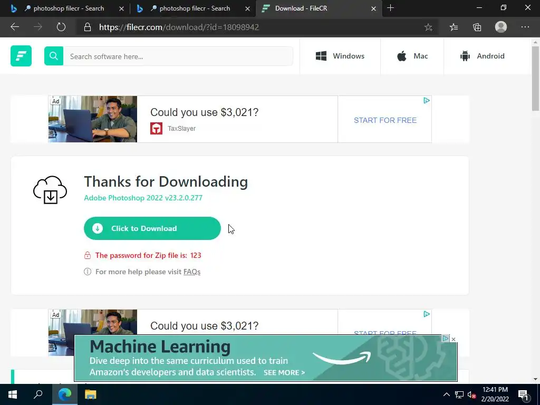Image resolution: width=540 pixels, height=405 pixels.
Task: Reload the page with refresh icon
Action: [x=61, y=27]
